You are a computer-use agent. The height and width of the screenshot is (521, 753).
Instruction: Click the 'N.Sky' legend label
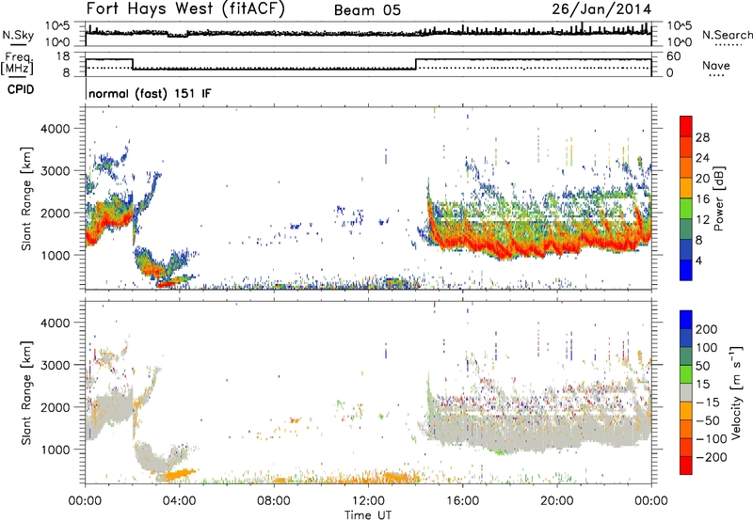click(18, 36)
